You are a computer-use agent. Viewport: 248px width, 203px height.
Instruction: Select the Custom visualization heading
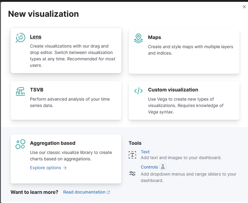tap(173, 90)
